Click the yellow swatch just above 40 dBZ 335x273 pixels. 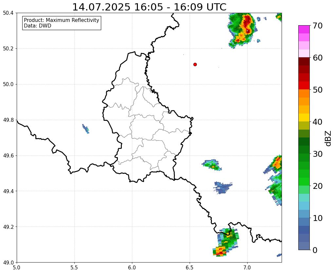304,117
